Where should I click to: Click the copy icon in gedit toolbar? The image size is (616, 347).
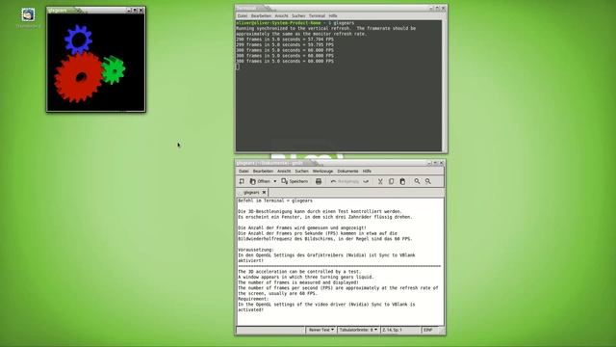coord(392,181)
